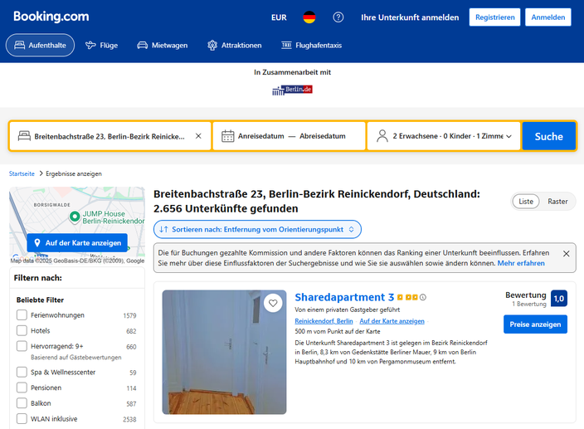
Task: Open the Abreisedatum date picker
Action: [x=323, y=136]
